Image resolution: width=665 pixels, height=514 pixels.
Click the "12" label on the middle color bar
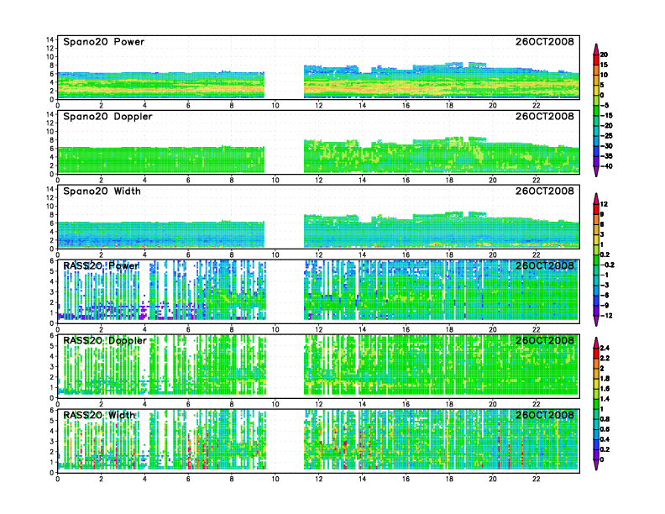[x=604, y=204]
